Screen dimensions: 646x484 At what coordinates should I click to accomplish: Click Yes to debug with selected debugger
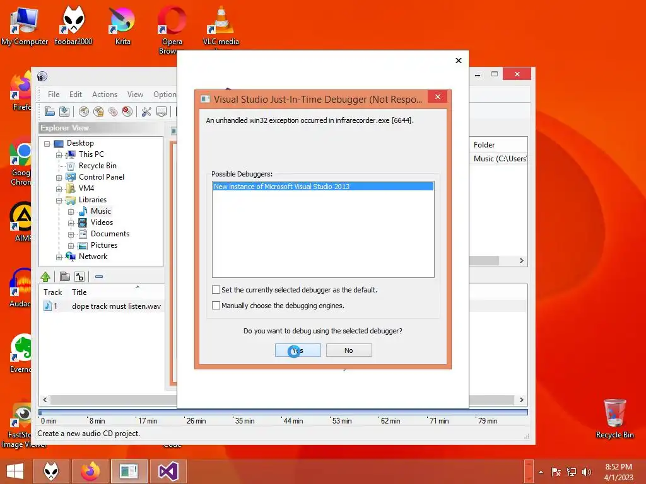(298, 350)
